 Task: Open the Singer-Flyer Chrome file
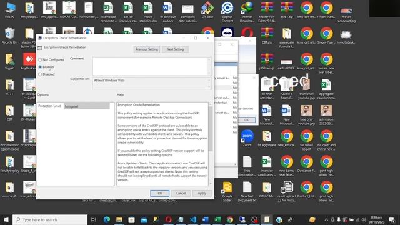326,36
